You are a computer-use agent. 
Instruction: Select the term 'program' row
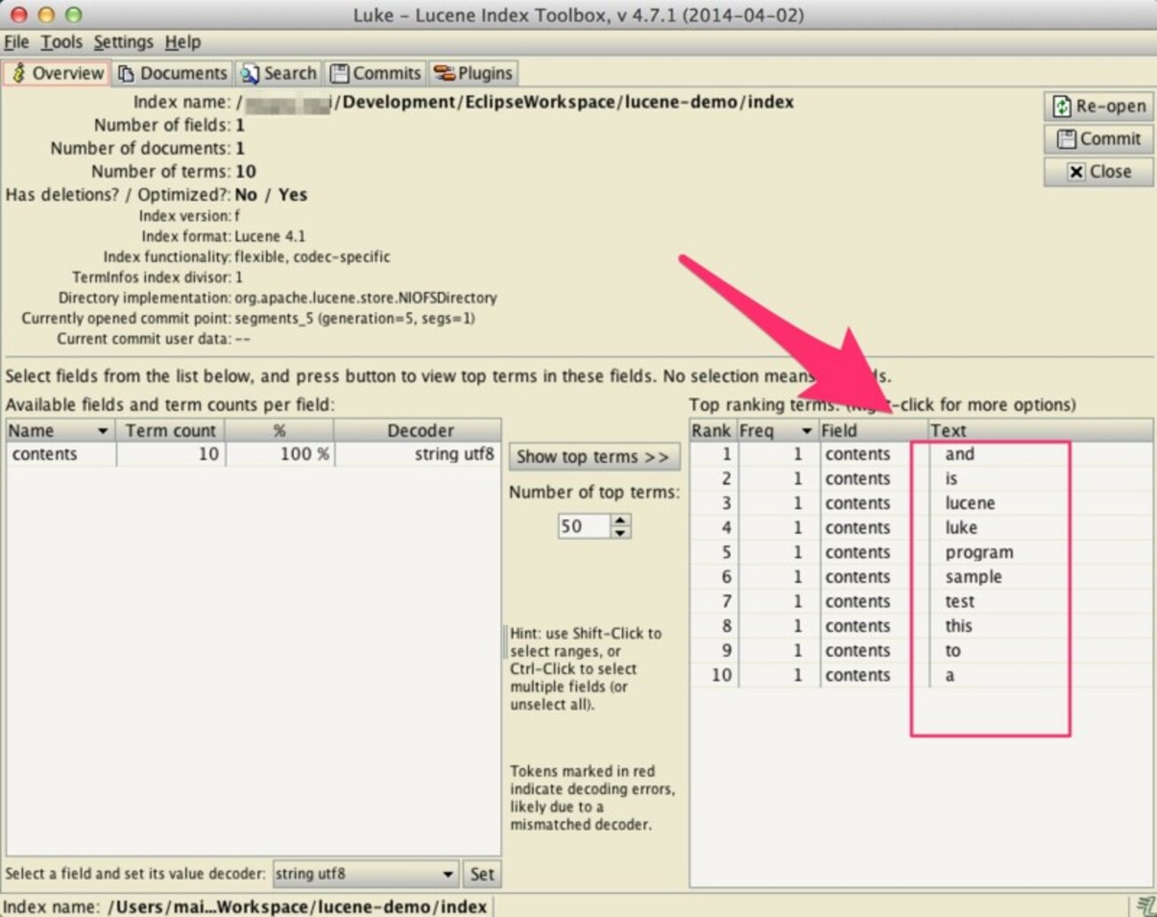[x=920, y=553]
